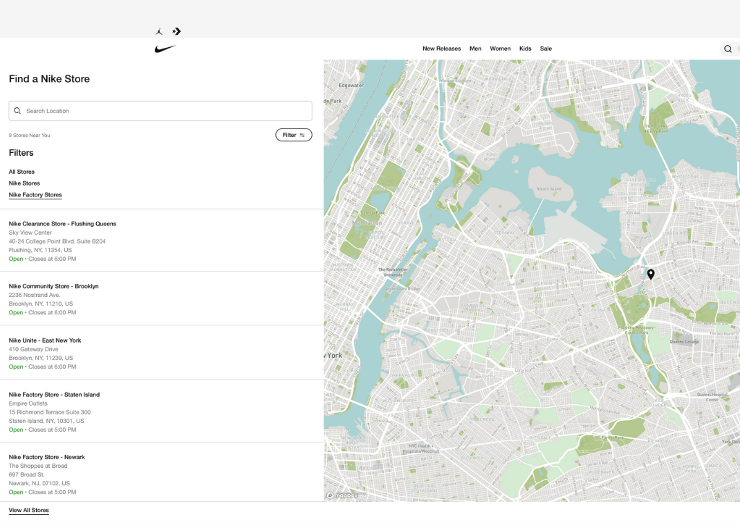Open the Kids navigation menu

click(526, 48)
